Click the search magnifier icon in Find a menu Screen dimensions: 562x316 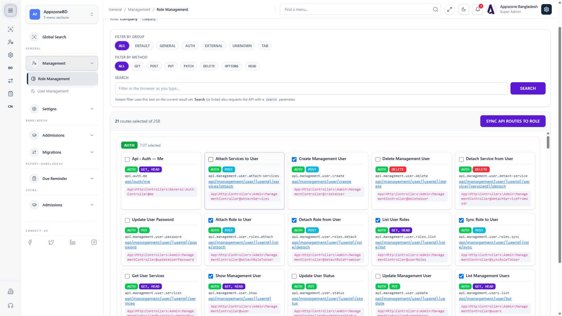click(x=436, y=9)
